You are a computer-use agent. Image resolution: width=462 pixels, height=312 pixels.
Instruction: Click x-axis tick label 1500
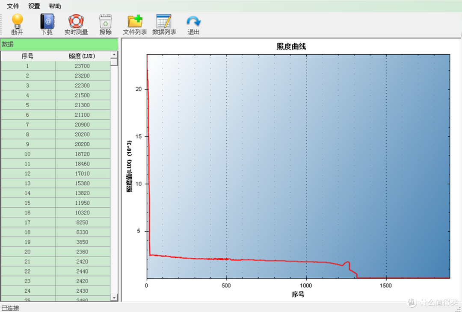coord(386,286)
